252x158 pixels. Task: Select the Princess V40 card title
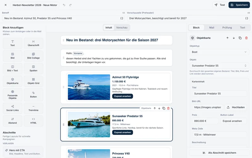121,154
